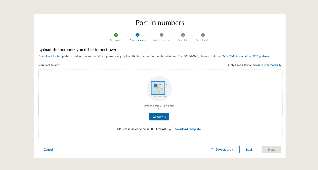Open the Enter manually link
The width and height of the screenshot is (318, 170).
click(x=272, y=65)
